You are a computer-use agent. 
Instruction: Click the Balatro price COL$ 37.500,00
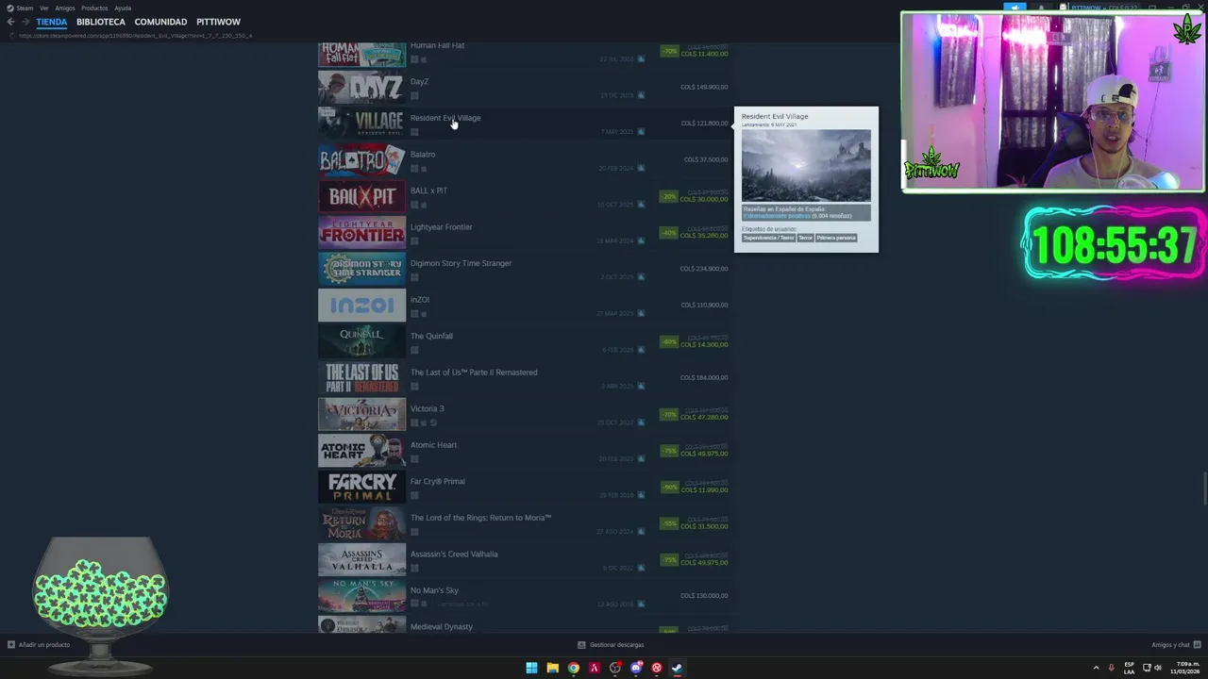click(706, 159)
